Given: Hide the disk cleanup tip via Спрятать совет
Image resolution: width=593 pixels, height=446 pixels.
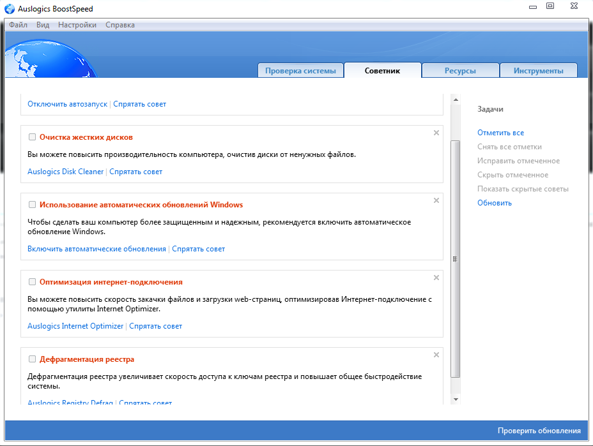Looking at the screenshot, I should click(135, 172).
